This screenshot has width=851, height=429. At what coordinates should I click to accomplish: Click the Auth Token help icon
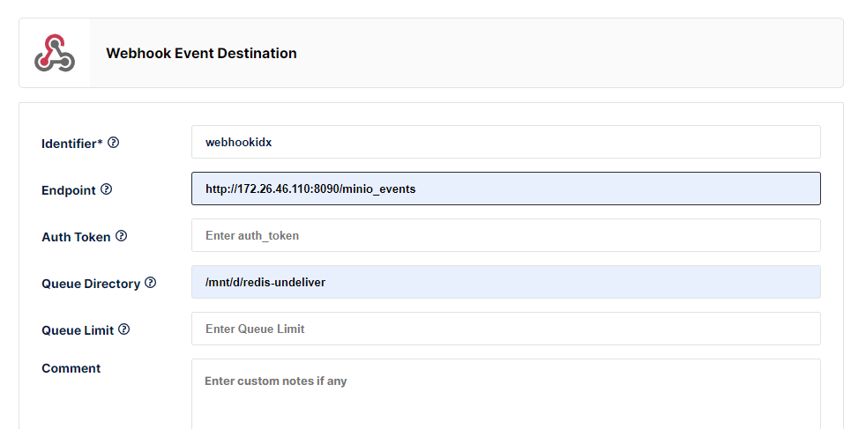pyautogui.click(x=122, y=236)
